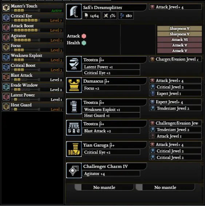Click the Safi's Dreamsplitter weapon icon
This screenshot has width=205, height=206.
(74, 12)
